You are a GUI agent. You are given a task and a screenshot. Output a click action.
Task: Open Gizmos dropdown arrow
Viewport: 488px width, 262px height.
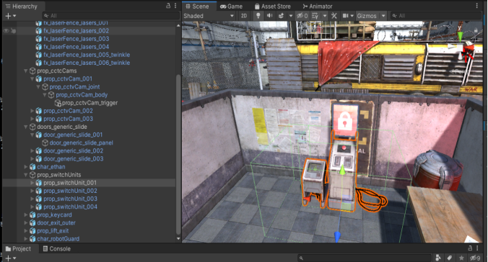pyautogui.click(x=383, y=16)
